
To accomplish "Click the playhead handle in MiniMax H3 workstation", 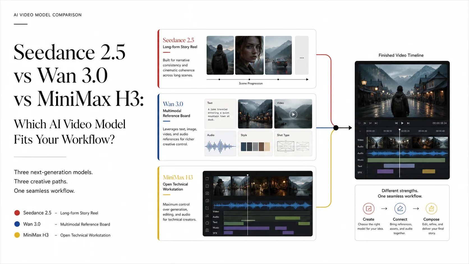I will tap(248, 175).
